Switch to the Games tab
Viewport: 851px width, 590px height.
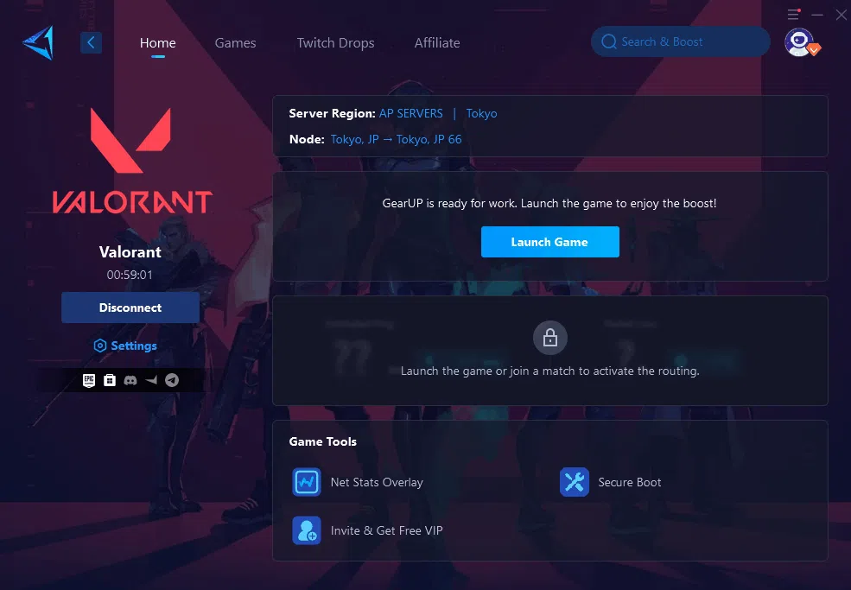click(x=235, y=43)
